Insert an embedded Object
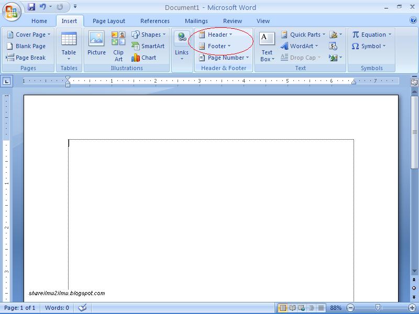419x314 pixels. click(336, 58)
